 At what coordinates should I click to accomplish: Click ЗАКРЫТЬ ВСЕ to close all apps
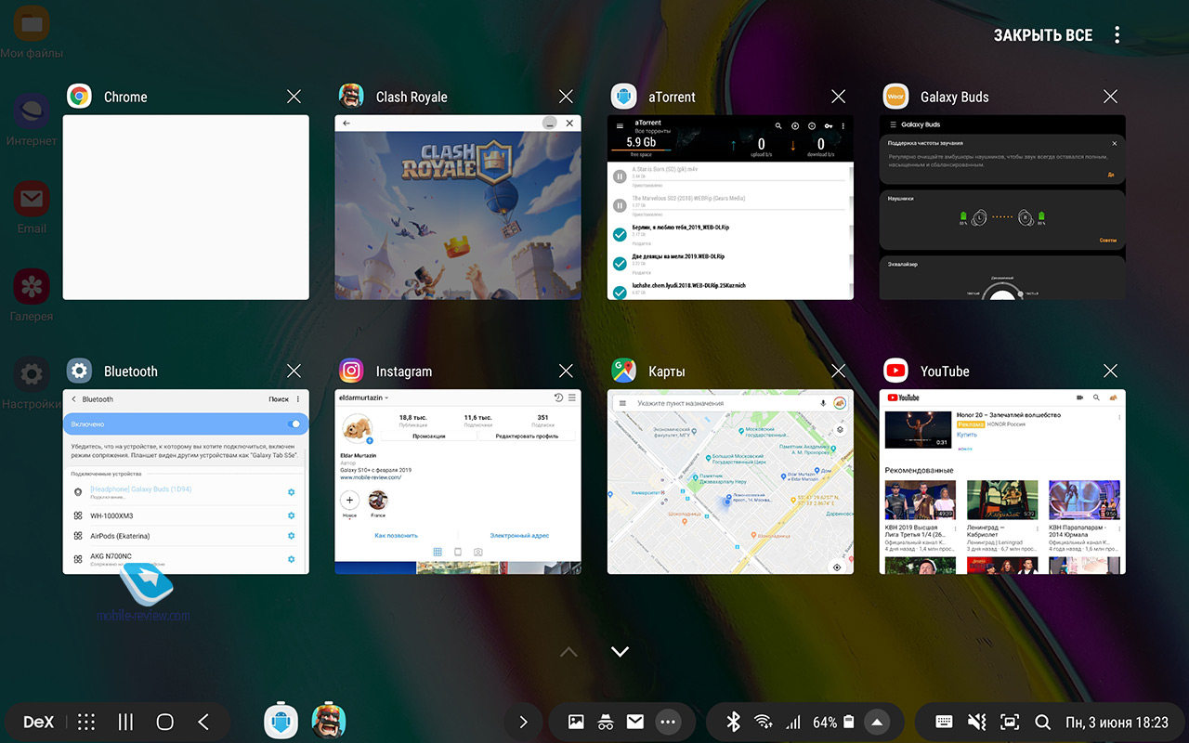(1043, 34)
